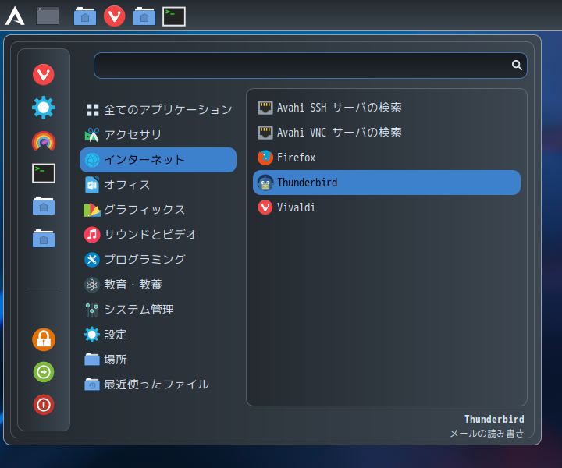Focus the application search field
The height and width of the screenshot is (468, 562).
pyautogui.click(x=311, y=66)
